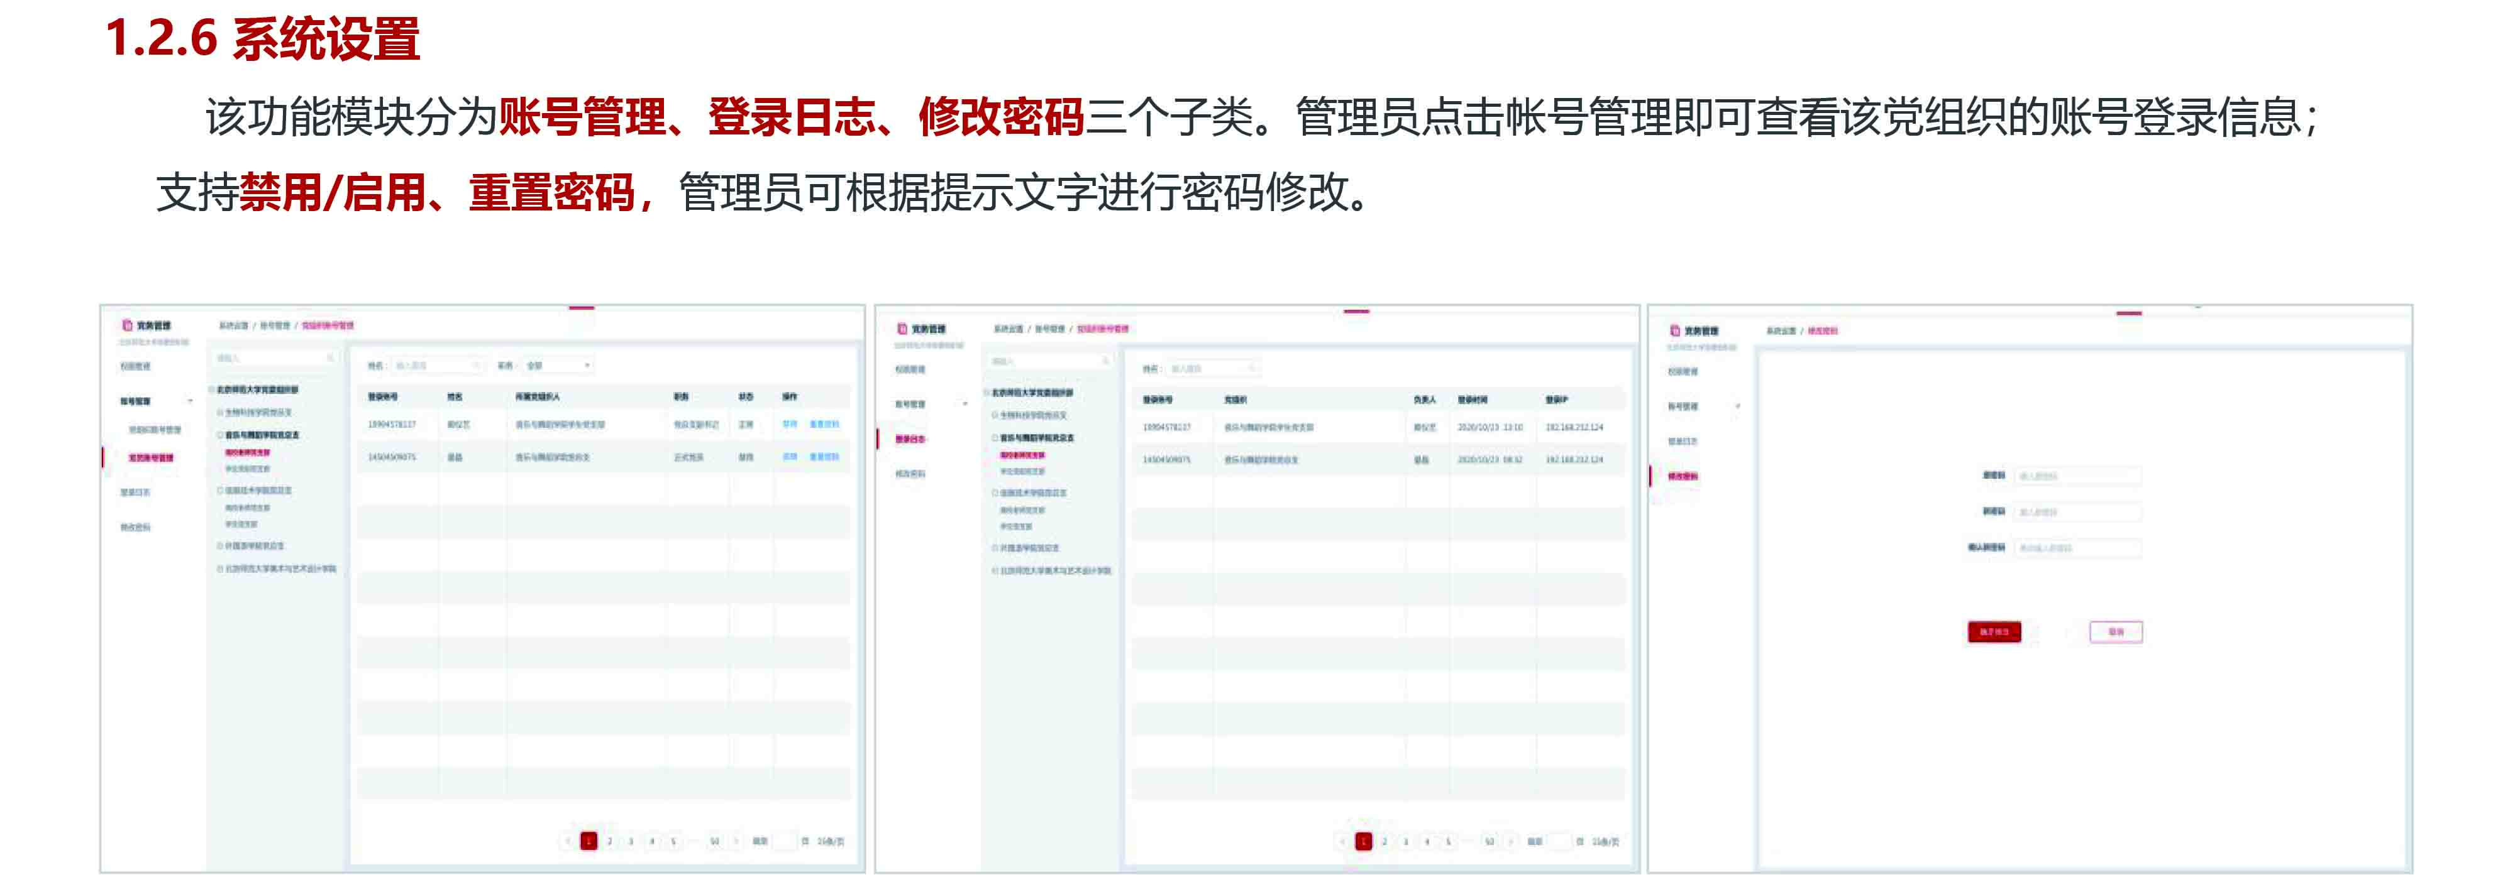Click the search icon in the account table's name filter
Screen dimensions: 2515x882
[x=475, y=366]
